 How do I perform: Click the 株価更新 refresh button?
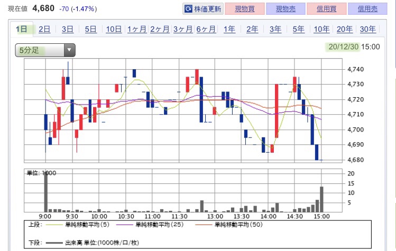(x=203, y=9)
